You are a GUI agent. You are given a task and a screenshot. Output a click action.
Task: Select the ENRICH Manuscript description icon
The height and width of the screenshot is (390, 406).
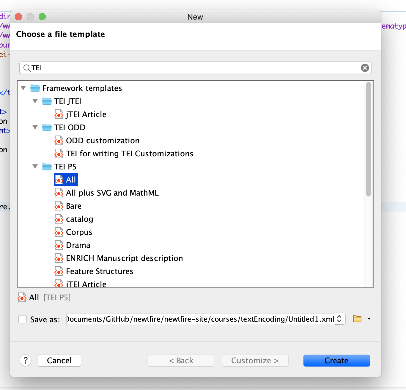(59, 258)
